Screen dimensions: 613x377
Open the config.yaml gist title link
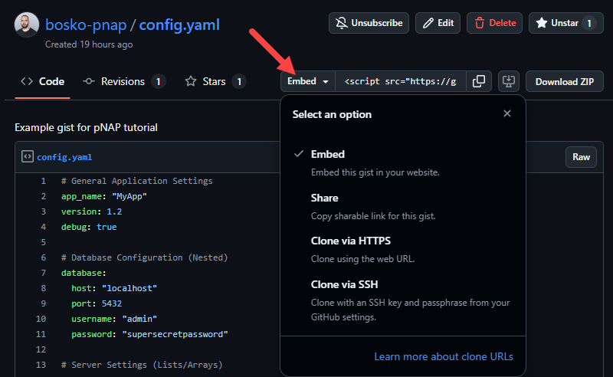(179, 25)
